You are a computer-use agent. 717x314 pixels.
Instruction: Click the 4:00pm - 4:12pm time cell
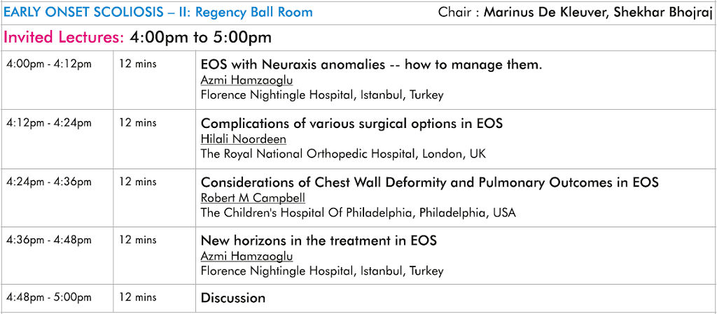49,64
